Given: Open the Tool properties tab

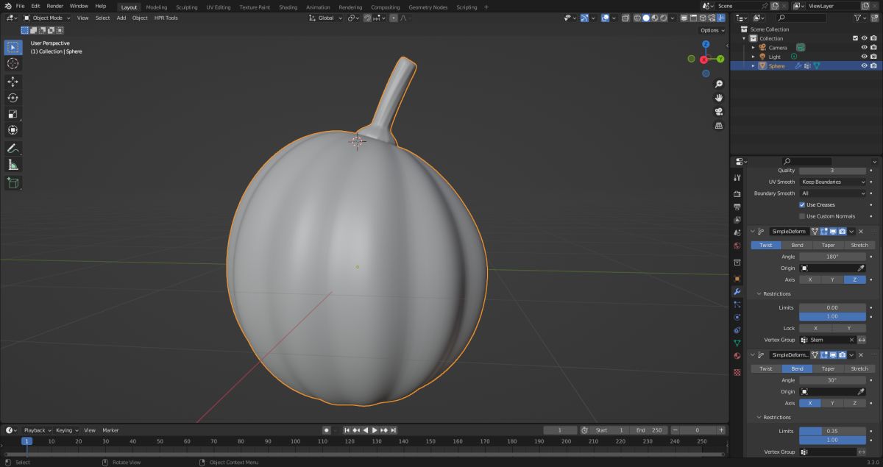Looking at the screenshot, I should coord(737,178).
